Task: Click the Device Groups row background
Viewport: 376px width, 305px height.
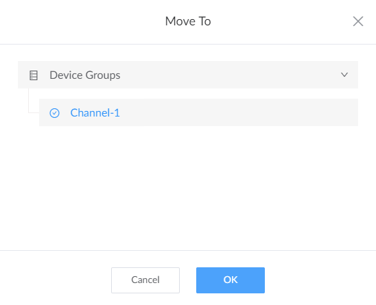Action: 188,75
